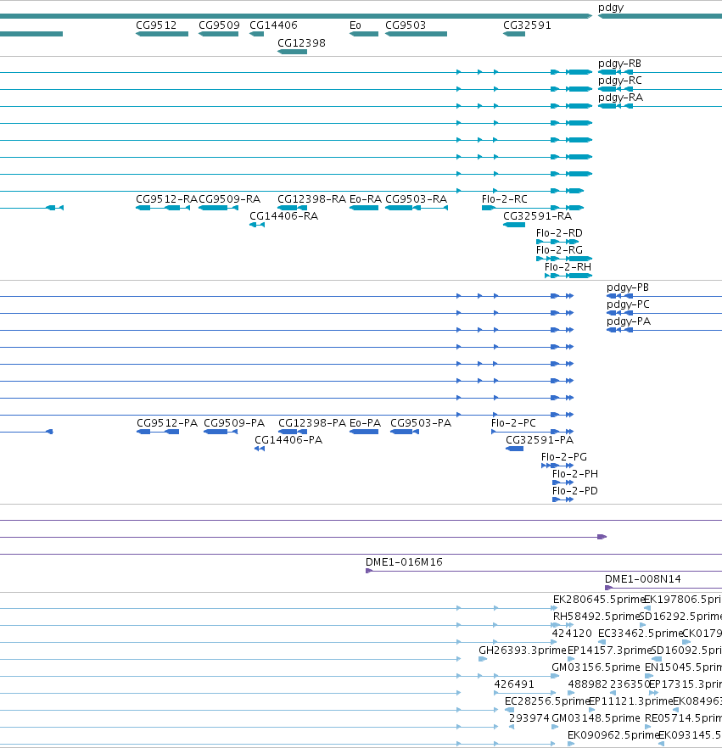This screenshot has width=722, height=748.
Task: Click the CG12398 gene bar
Action: click(x=292, y=52)
